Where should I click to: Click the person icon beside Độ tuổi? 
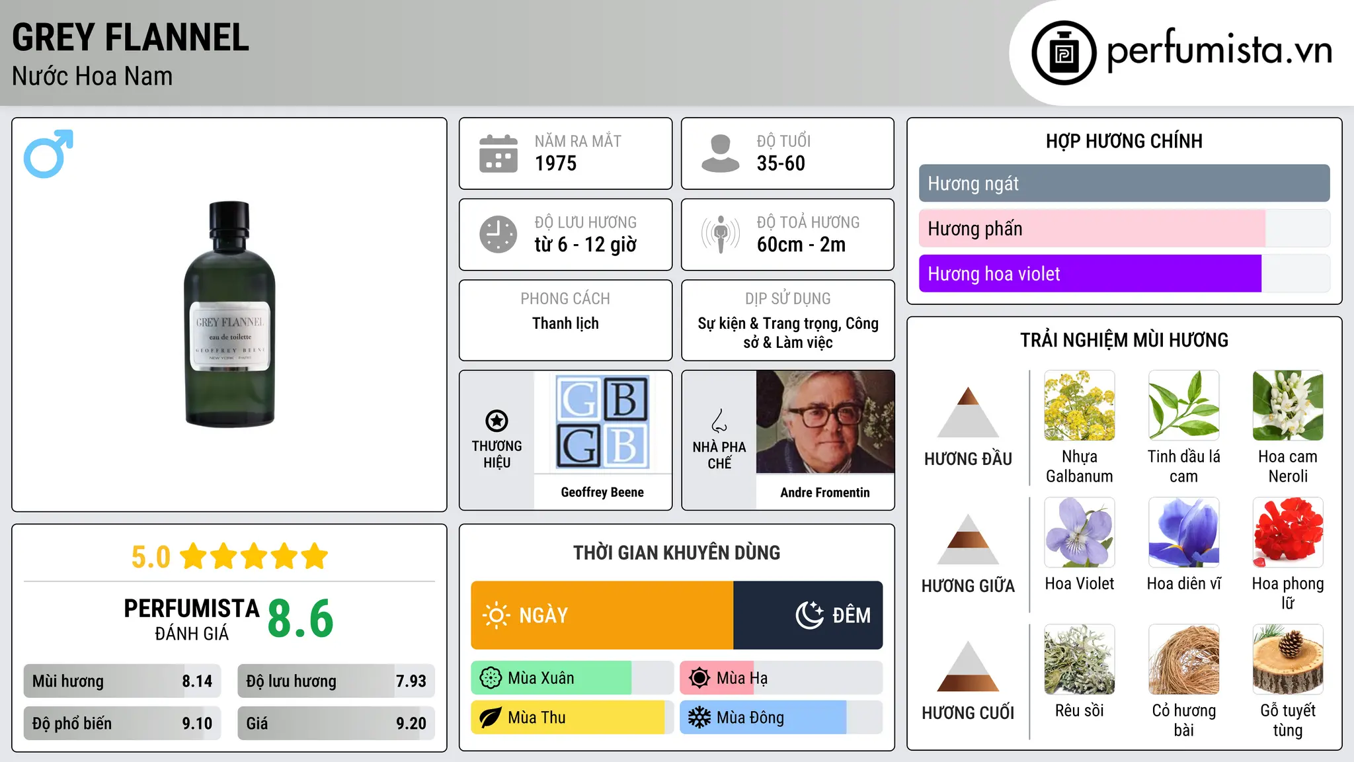(721, 153)
